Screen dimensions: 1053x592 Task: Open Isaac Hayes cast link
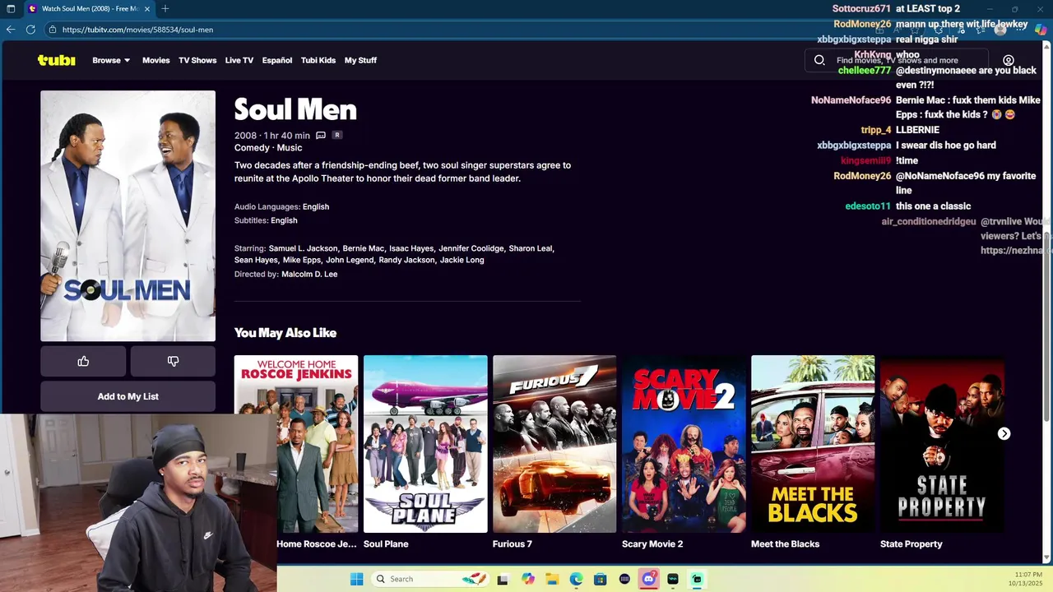click(411, 248)
